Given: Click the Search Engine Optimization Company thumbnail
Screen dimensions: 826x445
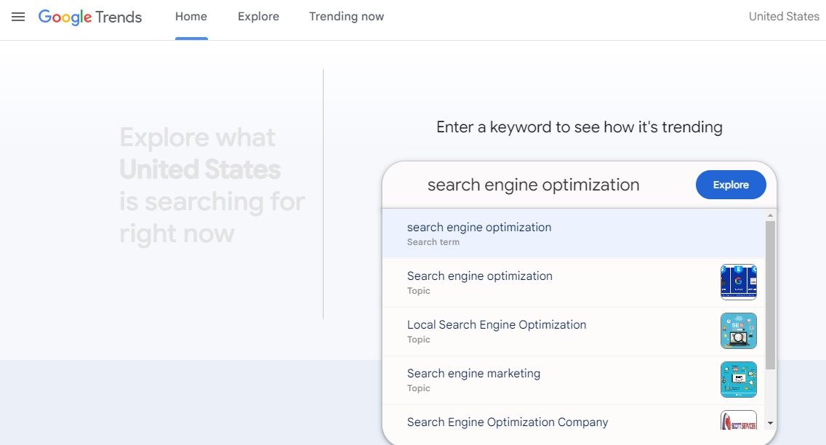Looking at the screenshot, I should click(739, 420).
